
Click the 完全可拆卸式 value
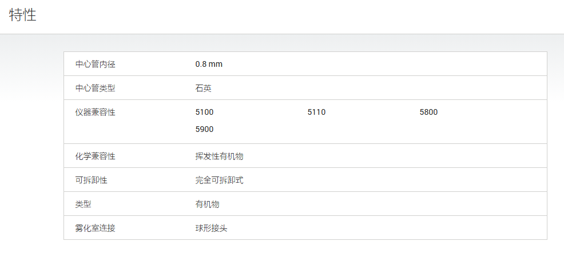click(220, 180)
